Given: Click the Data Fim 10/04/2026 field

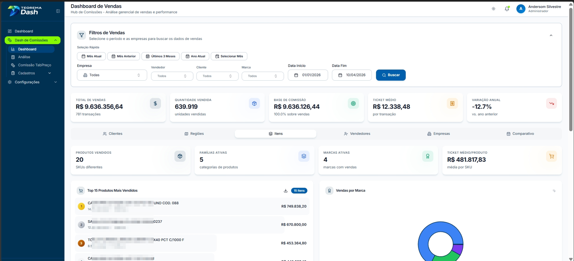Looking at the screenshot, I should (352, 75).
